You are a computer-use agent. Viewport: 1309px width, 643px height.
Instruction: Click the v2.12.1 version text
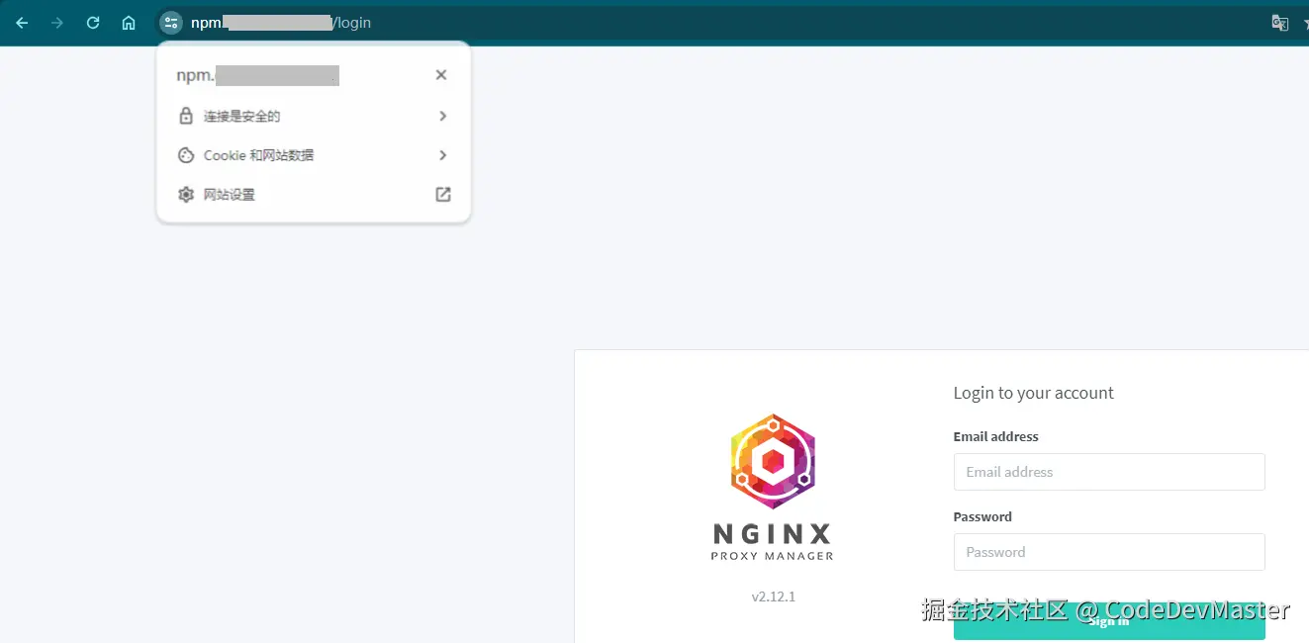(773, 597)
